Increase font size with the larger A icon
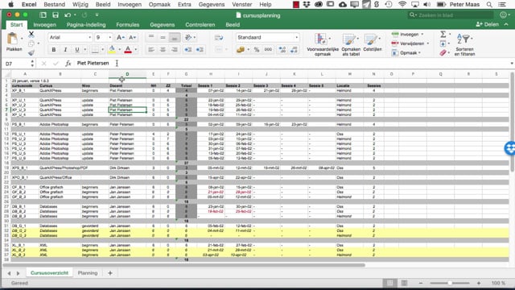Image resolution: width=515 pixels, height=290 pixels. [x=120, y=38]
